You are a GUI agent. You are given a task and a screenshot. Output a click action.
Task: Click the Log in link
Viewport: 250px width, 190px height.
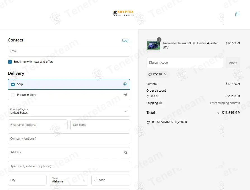tap(126, 40)
